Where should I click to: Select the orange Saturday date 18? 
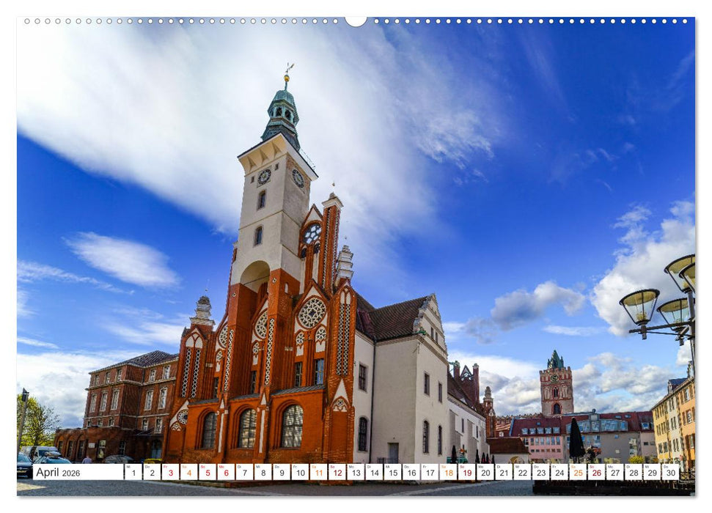(448, 472)
